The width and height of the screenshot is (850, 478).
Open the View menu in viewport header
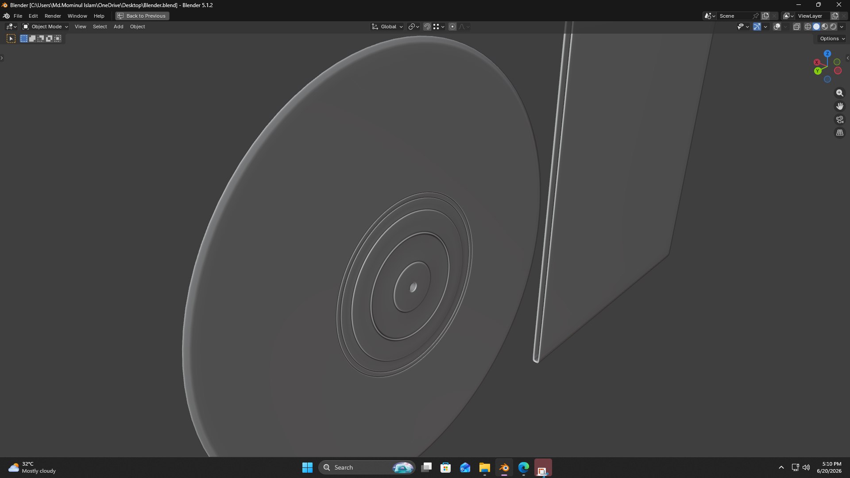pos(80,27)
